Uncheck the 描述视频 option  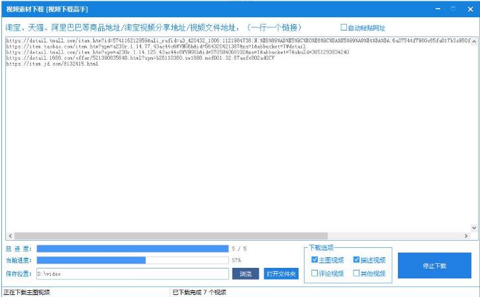click(357, 260)
